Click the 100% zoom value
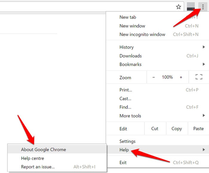The width and height of the screenshot is (209, 173). (167, 77)
